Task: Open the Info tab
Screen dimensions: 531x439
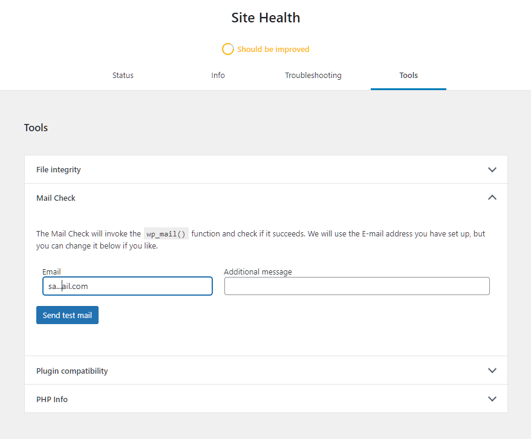Action: [x=218, y=76]
